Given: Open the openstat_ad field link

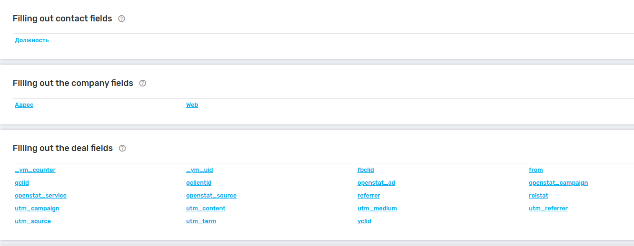Looking at the screenshot, I should (x=376, y=183).
